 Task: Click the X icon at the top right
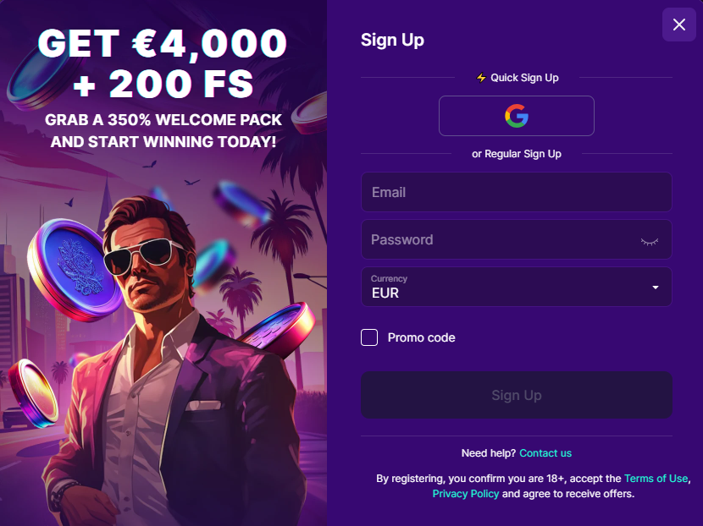point(678,25)
